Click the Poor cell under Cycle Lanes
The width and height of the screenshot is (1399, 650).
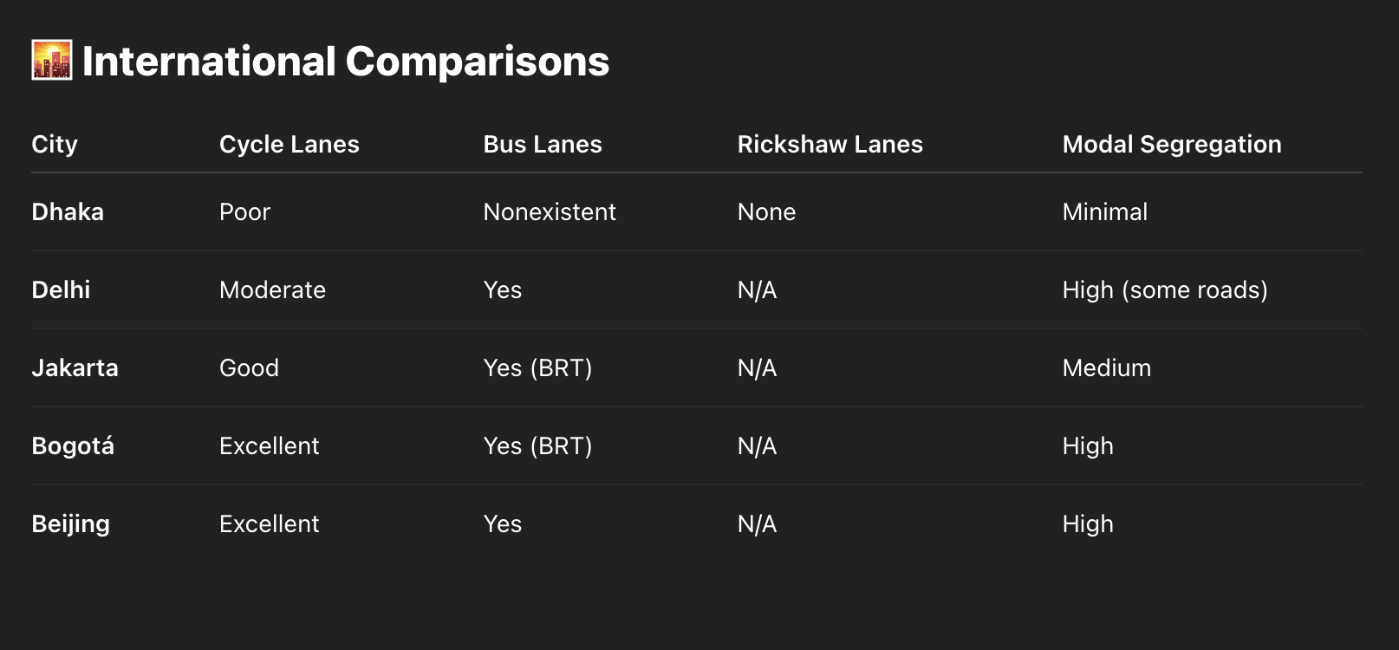245,211
